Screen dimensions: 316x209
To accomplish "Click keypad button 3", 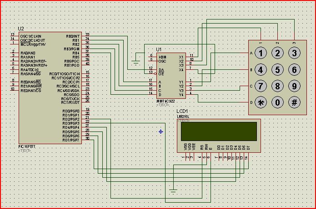I will (x=294, y=53).
